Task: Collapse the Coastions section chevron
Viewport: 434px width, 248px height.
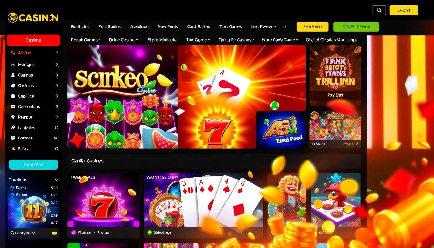Action: (56, 180)
